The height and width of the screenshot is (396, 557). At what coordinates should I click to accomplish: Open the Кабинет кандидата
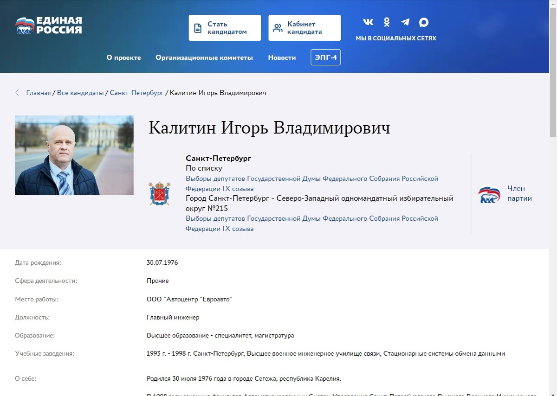tap(304, 27)
